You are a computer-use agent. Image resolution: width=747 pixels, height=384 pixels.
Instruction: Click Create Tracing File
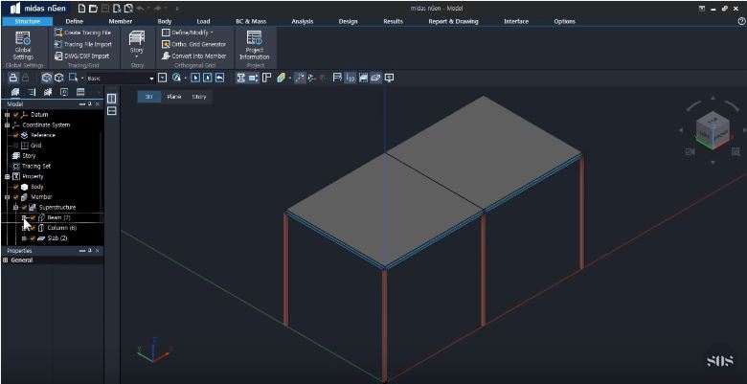82,33
